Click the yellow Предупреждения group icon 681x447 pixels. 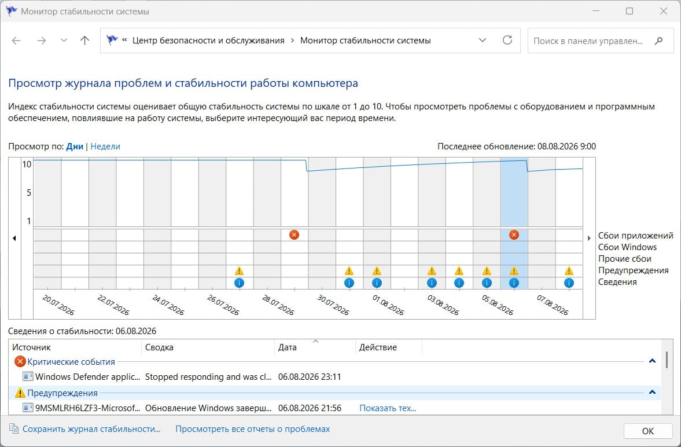point(20,393)
